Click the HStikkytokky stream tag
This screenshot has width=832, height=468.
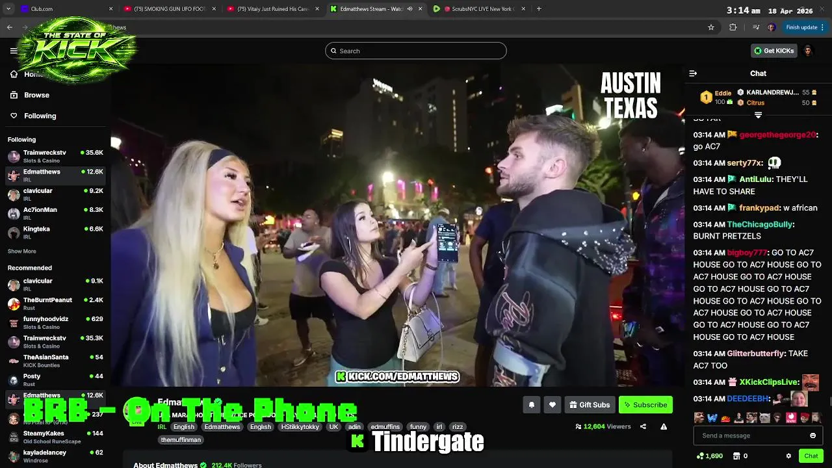tap(300, 427)
